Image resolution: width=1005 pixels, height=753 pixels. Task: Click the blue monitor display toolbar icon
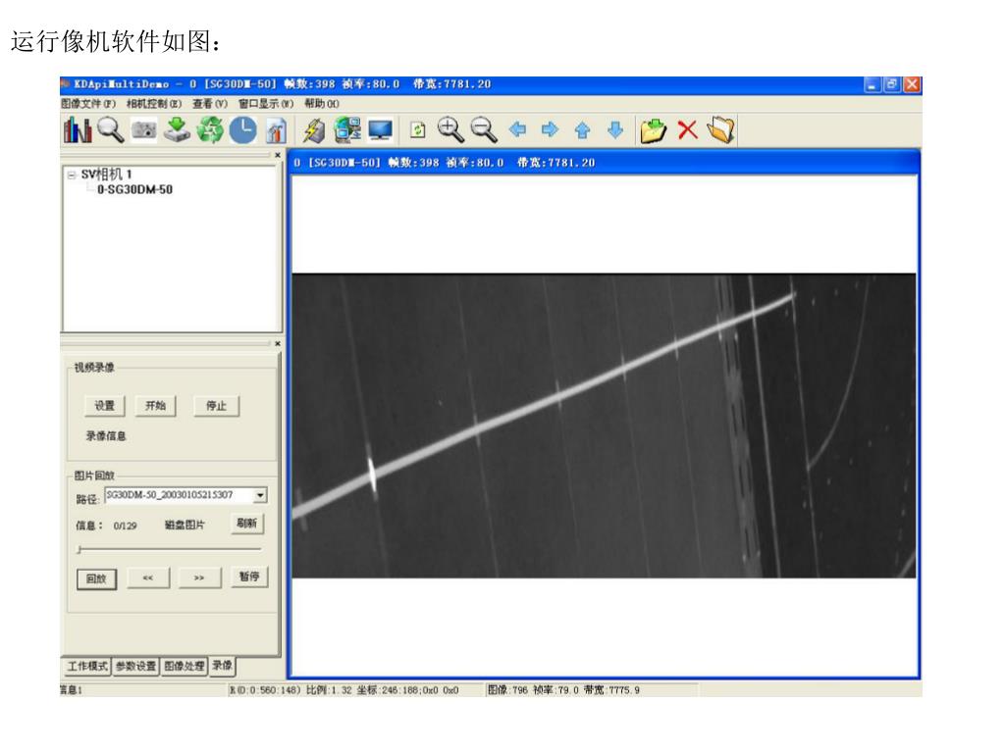tap(380, 130)
